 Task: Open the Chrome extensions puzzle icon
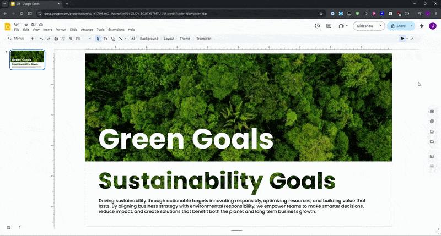click(x=407, y=13)
